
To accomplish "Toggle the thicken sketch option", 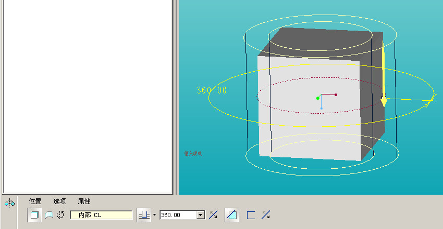I will pos(251,215).
